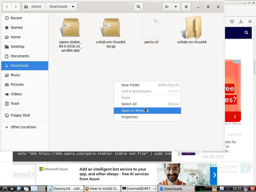
Task: Open the Videos sidebar location
Action: (25, 94)
